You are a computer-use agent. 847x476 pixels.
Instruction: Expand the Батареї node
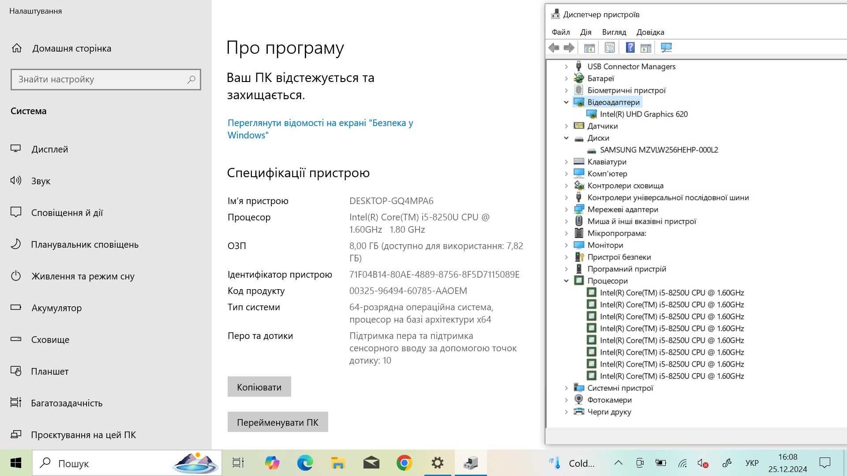[x=566, y=78]
